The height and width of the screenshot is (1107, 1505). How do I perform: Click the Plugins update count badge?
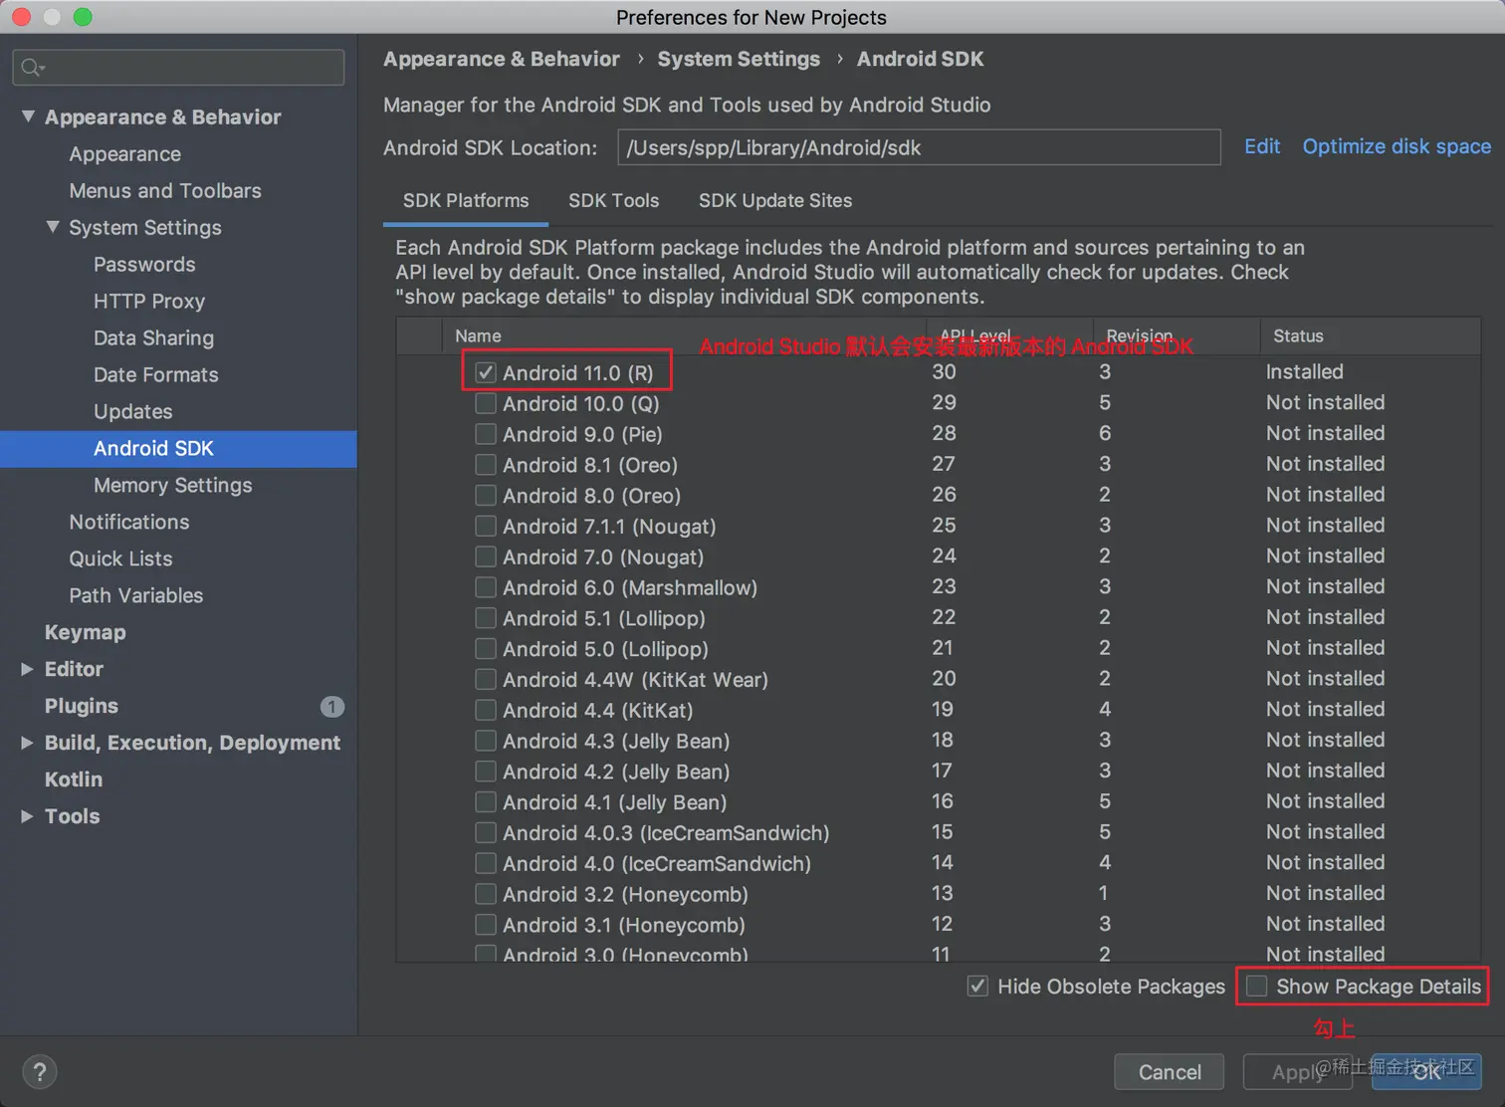pos(331,707)
